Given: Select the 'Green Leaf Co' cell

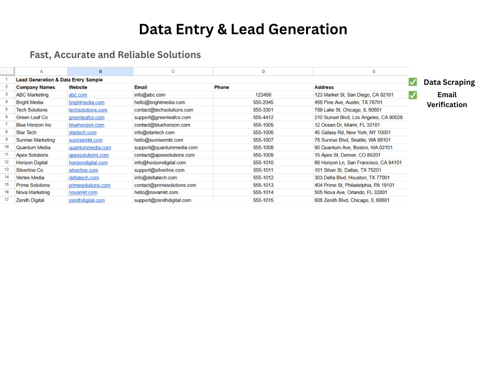Looking at the screenshot, I should pos(41,118).
